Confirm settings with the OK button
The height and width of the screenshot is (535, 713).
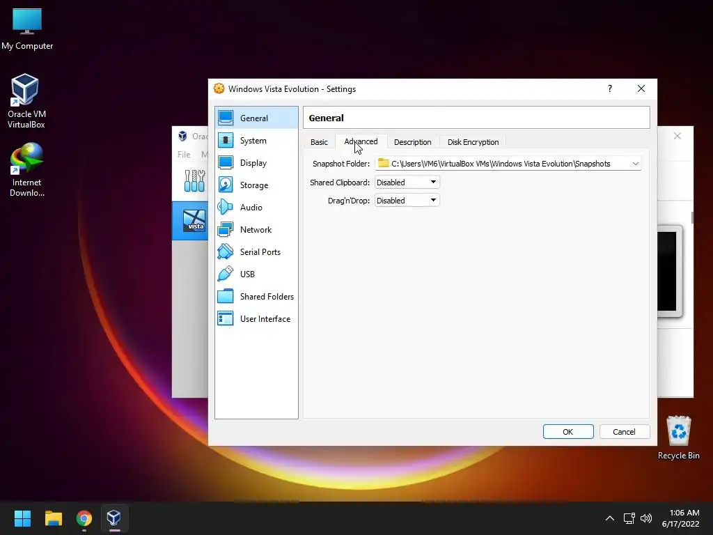coord(568,432)
